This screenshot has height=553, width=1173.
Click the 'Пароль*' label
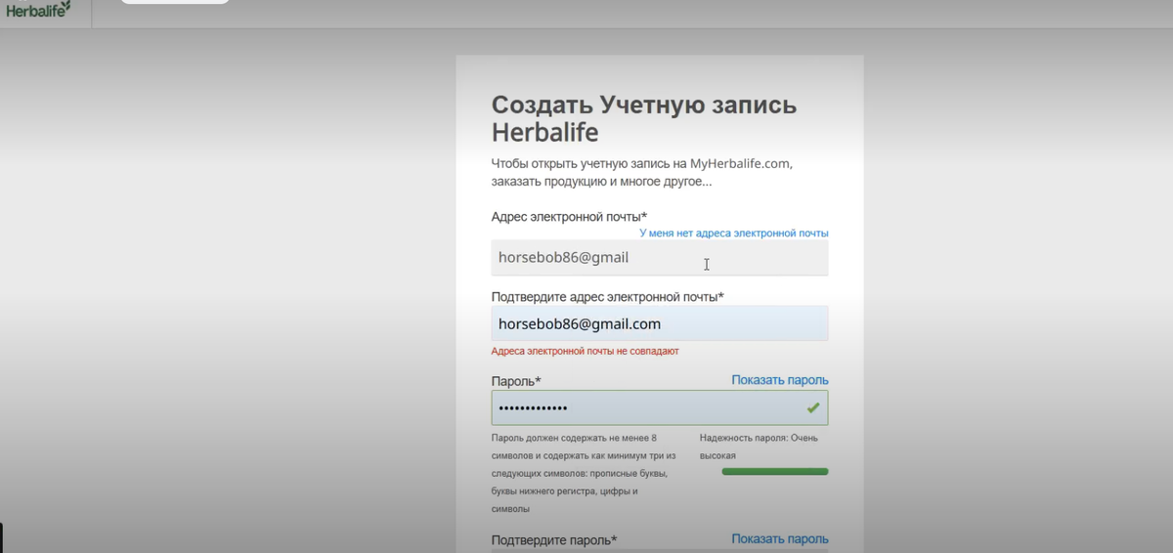click(516, 381)
